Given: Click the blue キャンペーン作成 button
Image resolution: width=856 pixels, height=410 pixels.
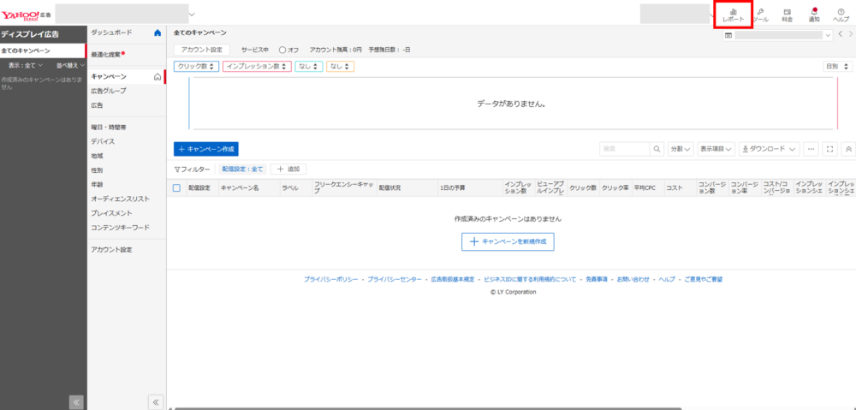Looking at the screenshot, I should pos(205,148).
